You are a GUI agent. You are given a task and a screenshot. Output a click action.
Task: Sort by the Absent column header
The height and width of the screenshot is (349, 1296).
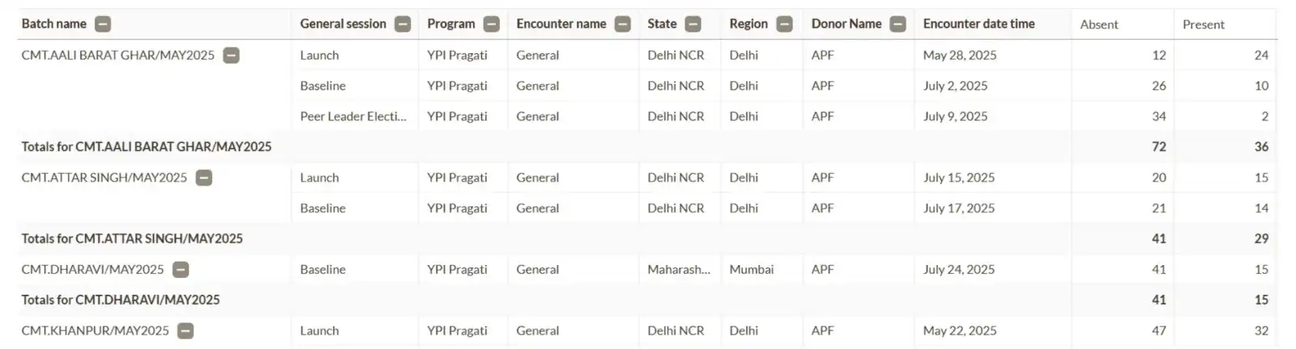tap(1099, 25)
